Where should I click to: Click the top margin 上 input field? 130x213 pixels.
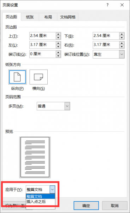[42, 36]
